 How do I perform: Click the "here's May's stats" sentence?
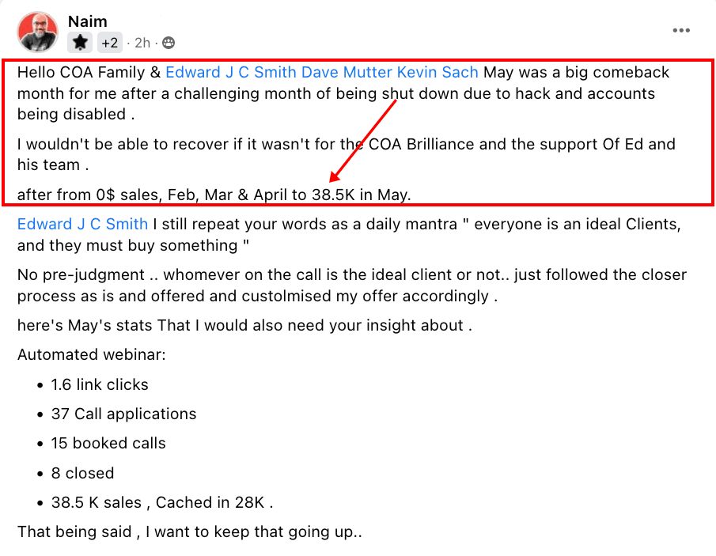click(244, 326)
